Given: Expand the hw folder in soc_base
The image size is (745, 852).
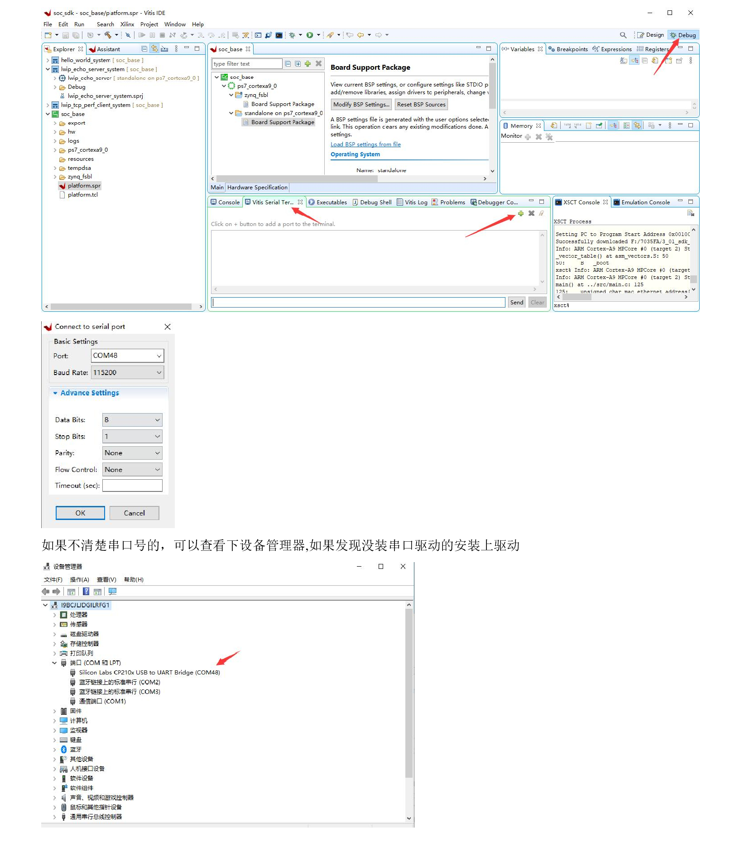Looking at the screenshot, I should pos(55,132).
